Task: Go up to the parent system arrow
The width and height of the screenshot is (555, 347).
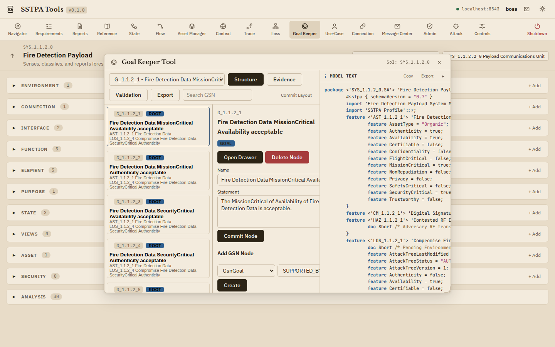Action: [12, 56]
